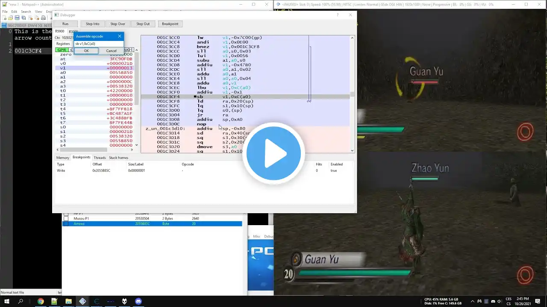Open Notepad++ Search menu

coord(26,12)
